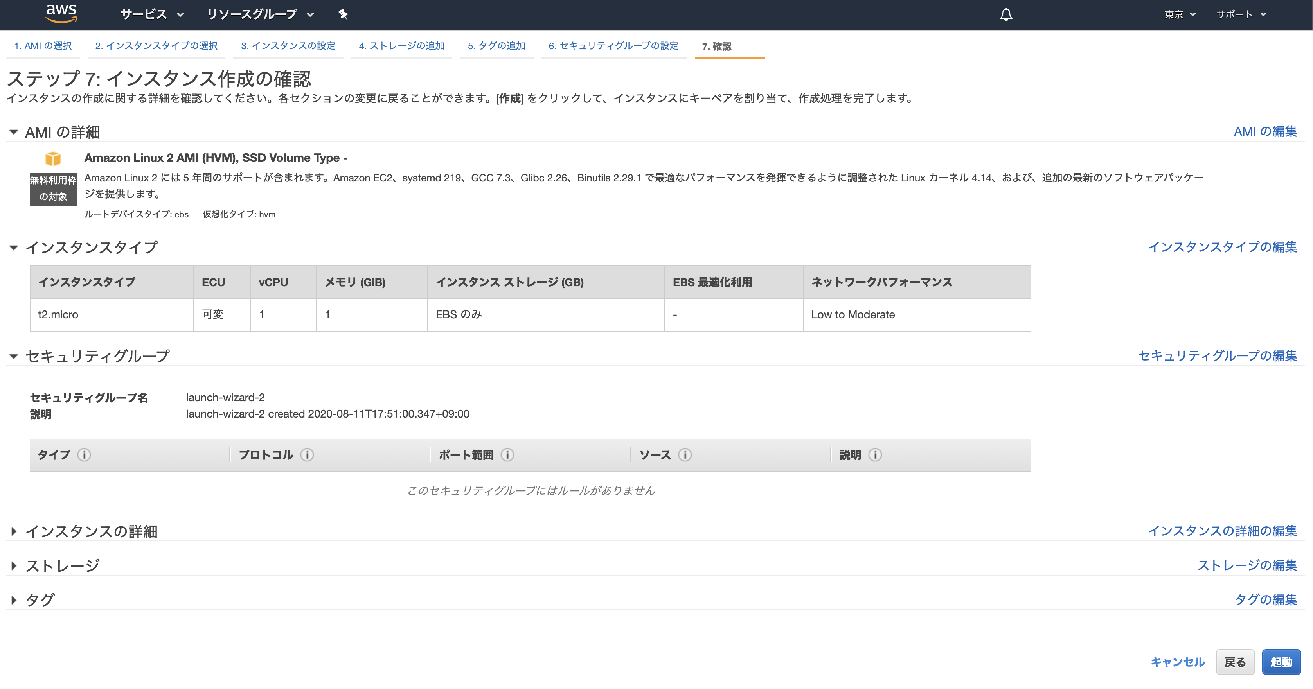Click the Low to Moderate cell
The height and width of the screenshot is (689, 1313).
pyautogui.click(x=916, y=314)
